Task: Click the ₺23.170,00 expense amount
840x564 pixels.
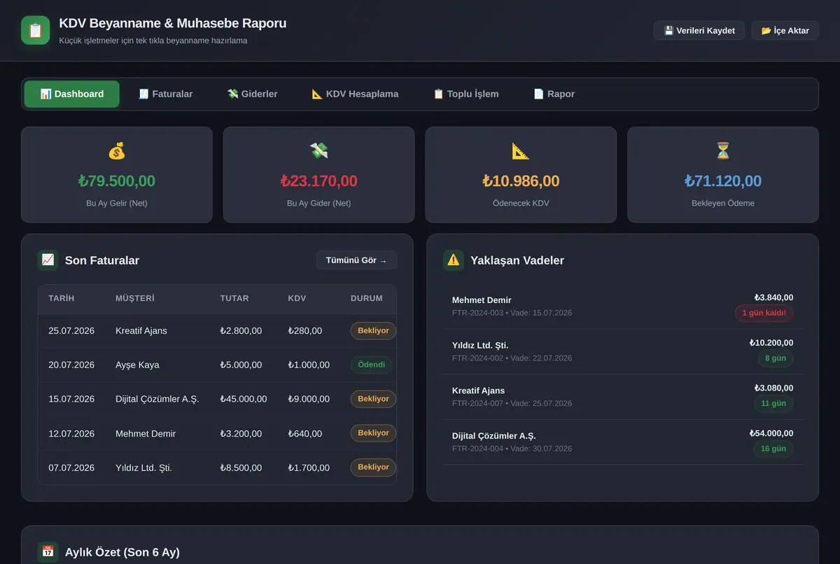Action: coord(319,181)
